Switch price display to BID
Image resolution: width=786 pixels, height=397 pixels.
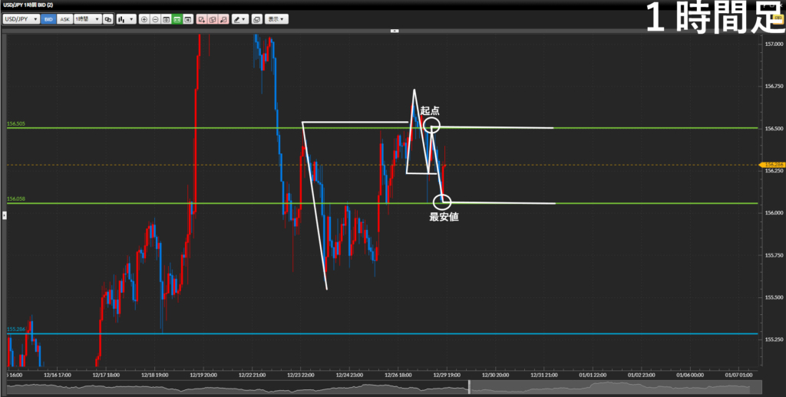coord(48,19)
